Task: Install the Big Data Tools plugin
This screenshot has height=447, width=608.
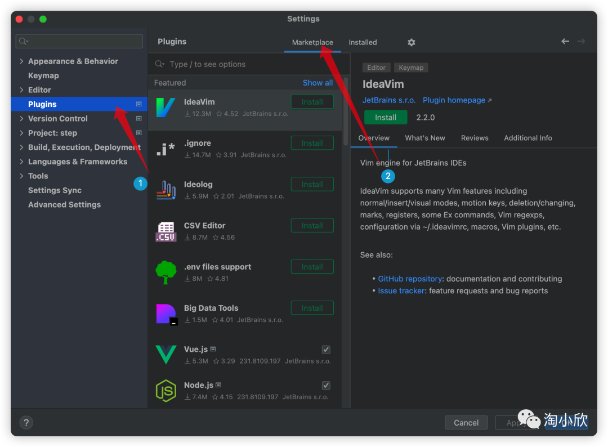Action: [x=312, y=308]
